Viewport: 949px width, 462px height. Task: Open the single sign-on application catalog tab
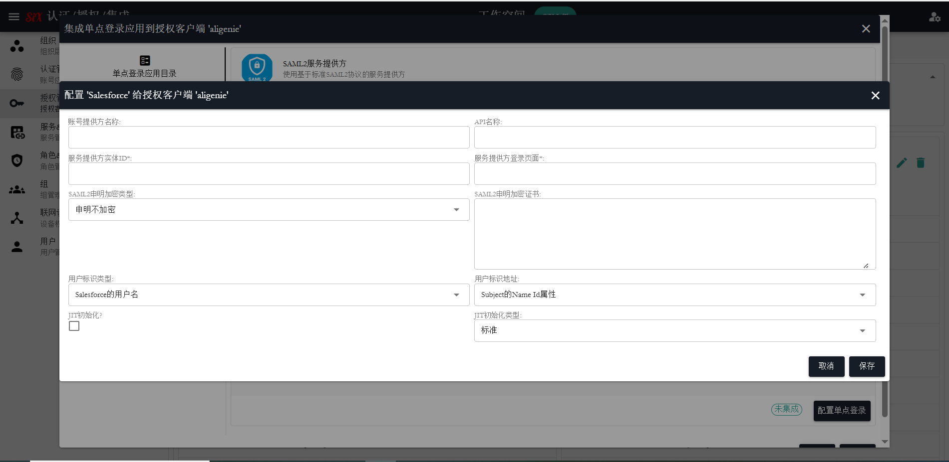tap(144, 67)
